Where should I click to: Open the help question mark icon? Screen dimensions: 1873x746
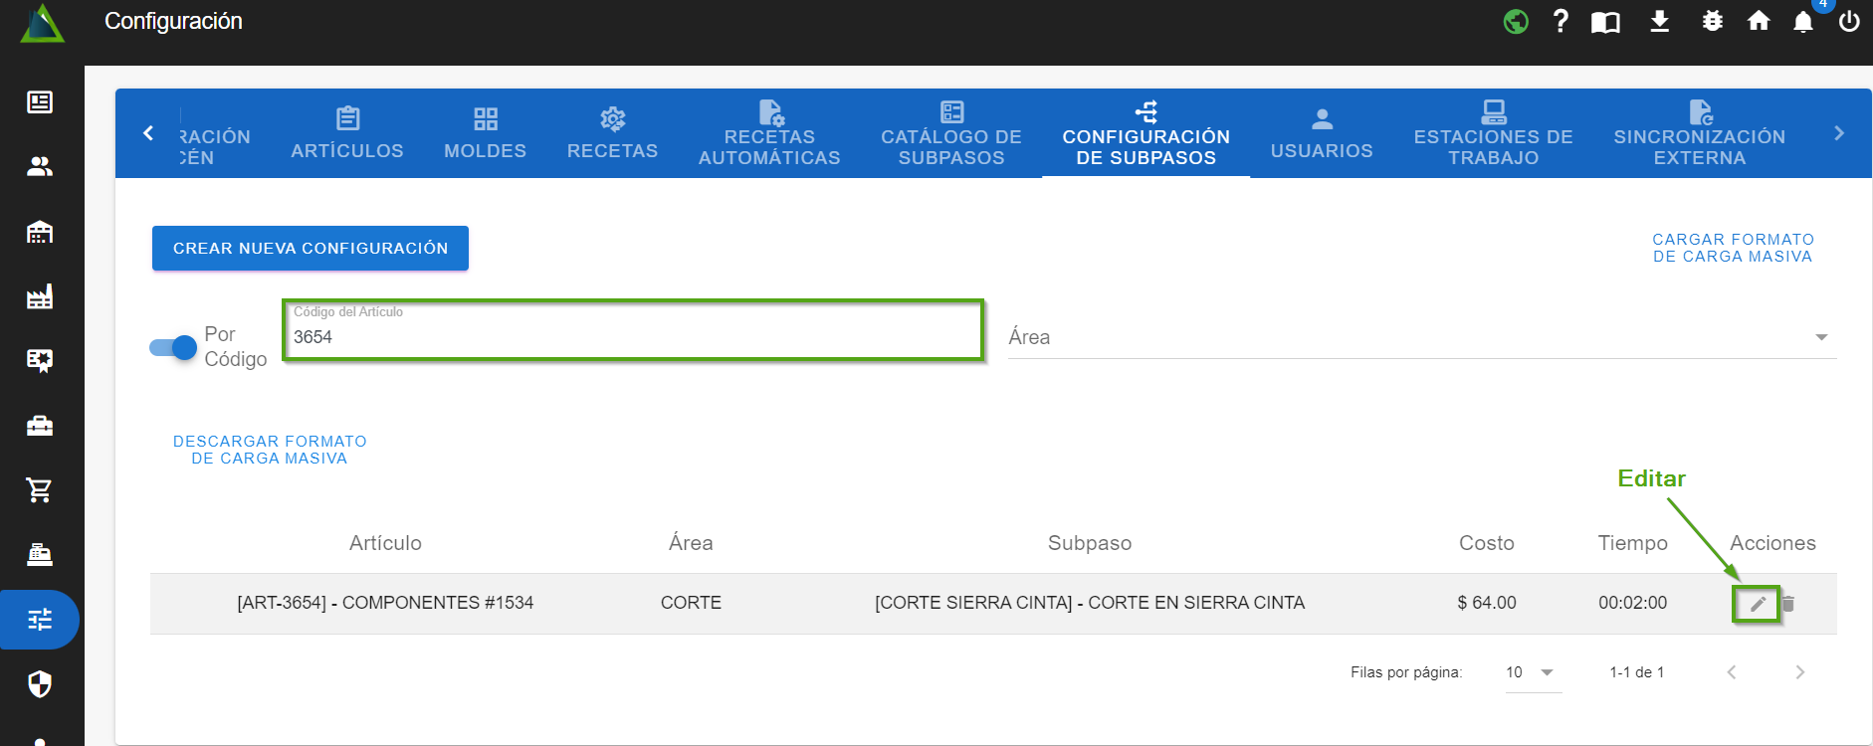click(x=1561, y=21)
